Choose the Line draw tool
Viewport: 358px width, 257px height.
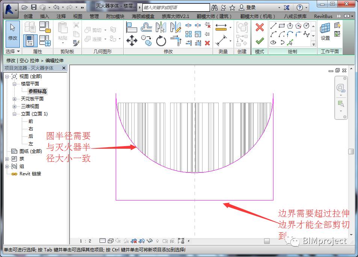coord(273,26)
